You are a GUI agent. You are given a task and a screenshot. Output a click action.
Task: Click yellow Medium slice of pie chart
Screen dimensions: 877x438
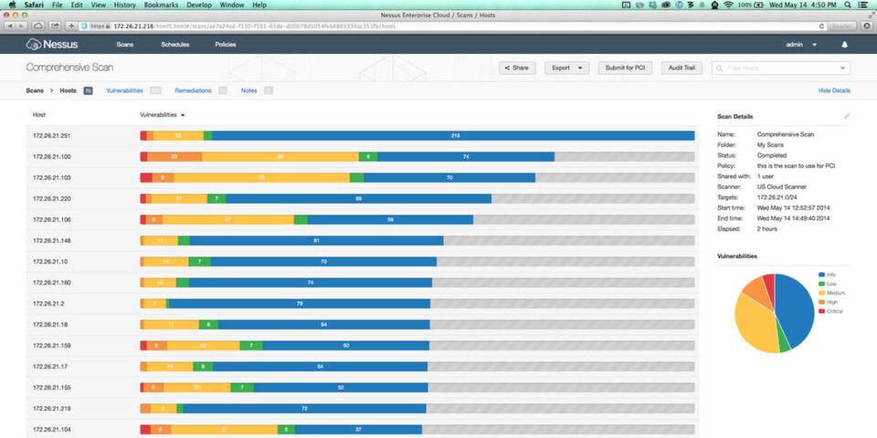(755, 324)
